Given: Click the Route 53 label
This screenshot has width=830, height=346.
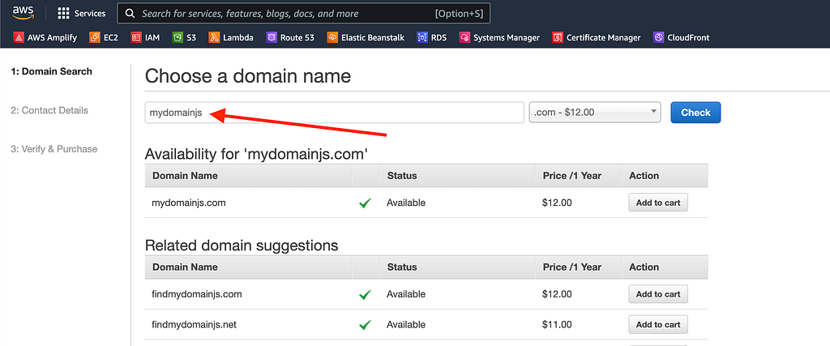Looking at the screenshot, I should pyautogui.click(x=297, y=37).
